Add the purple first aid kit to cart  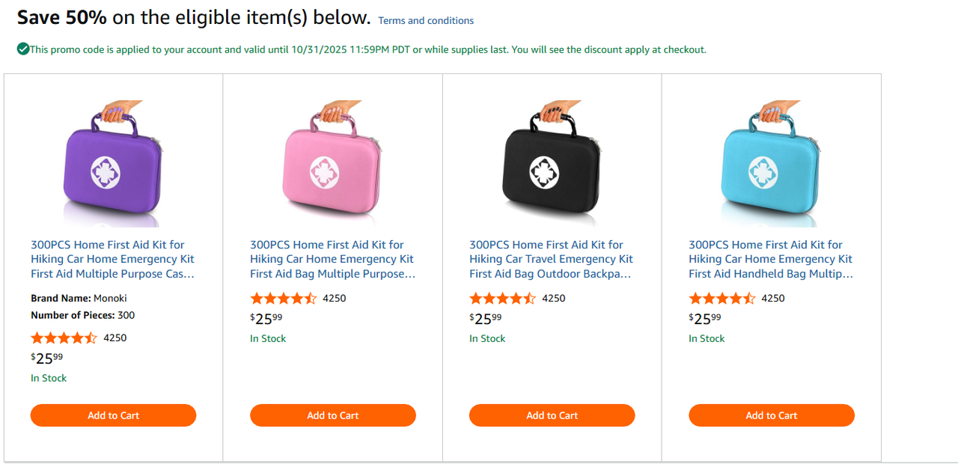click(x=113, y=415)
